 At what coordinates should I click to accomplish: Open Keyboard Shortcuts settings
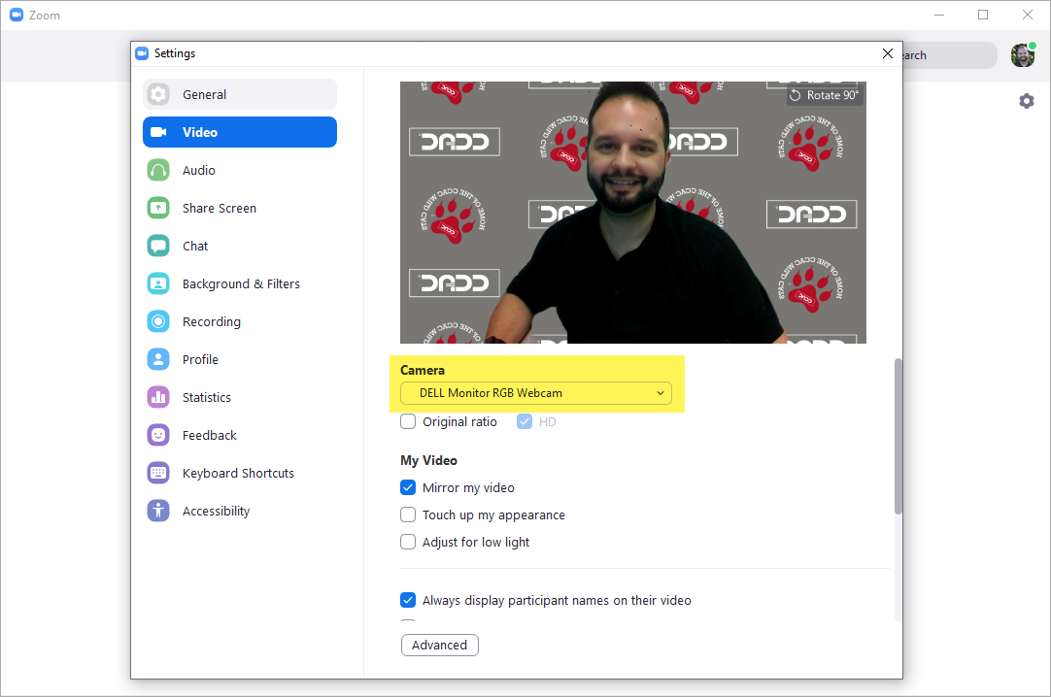click(x=238, y=473)
